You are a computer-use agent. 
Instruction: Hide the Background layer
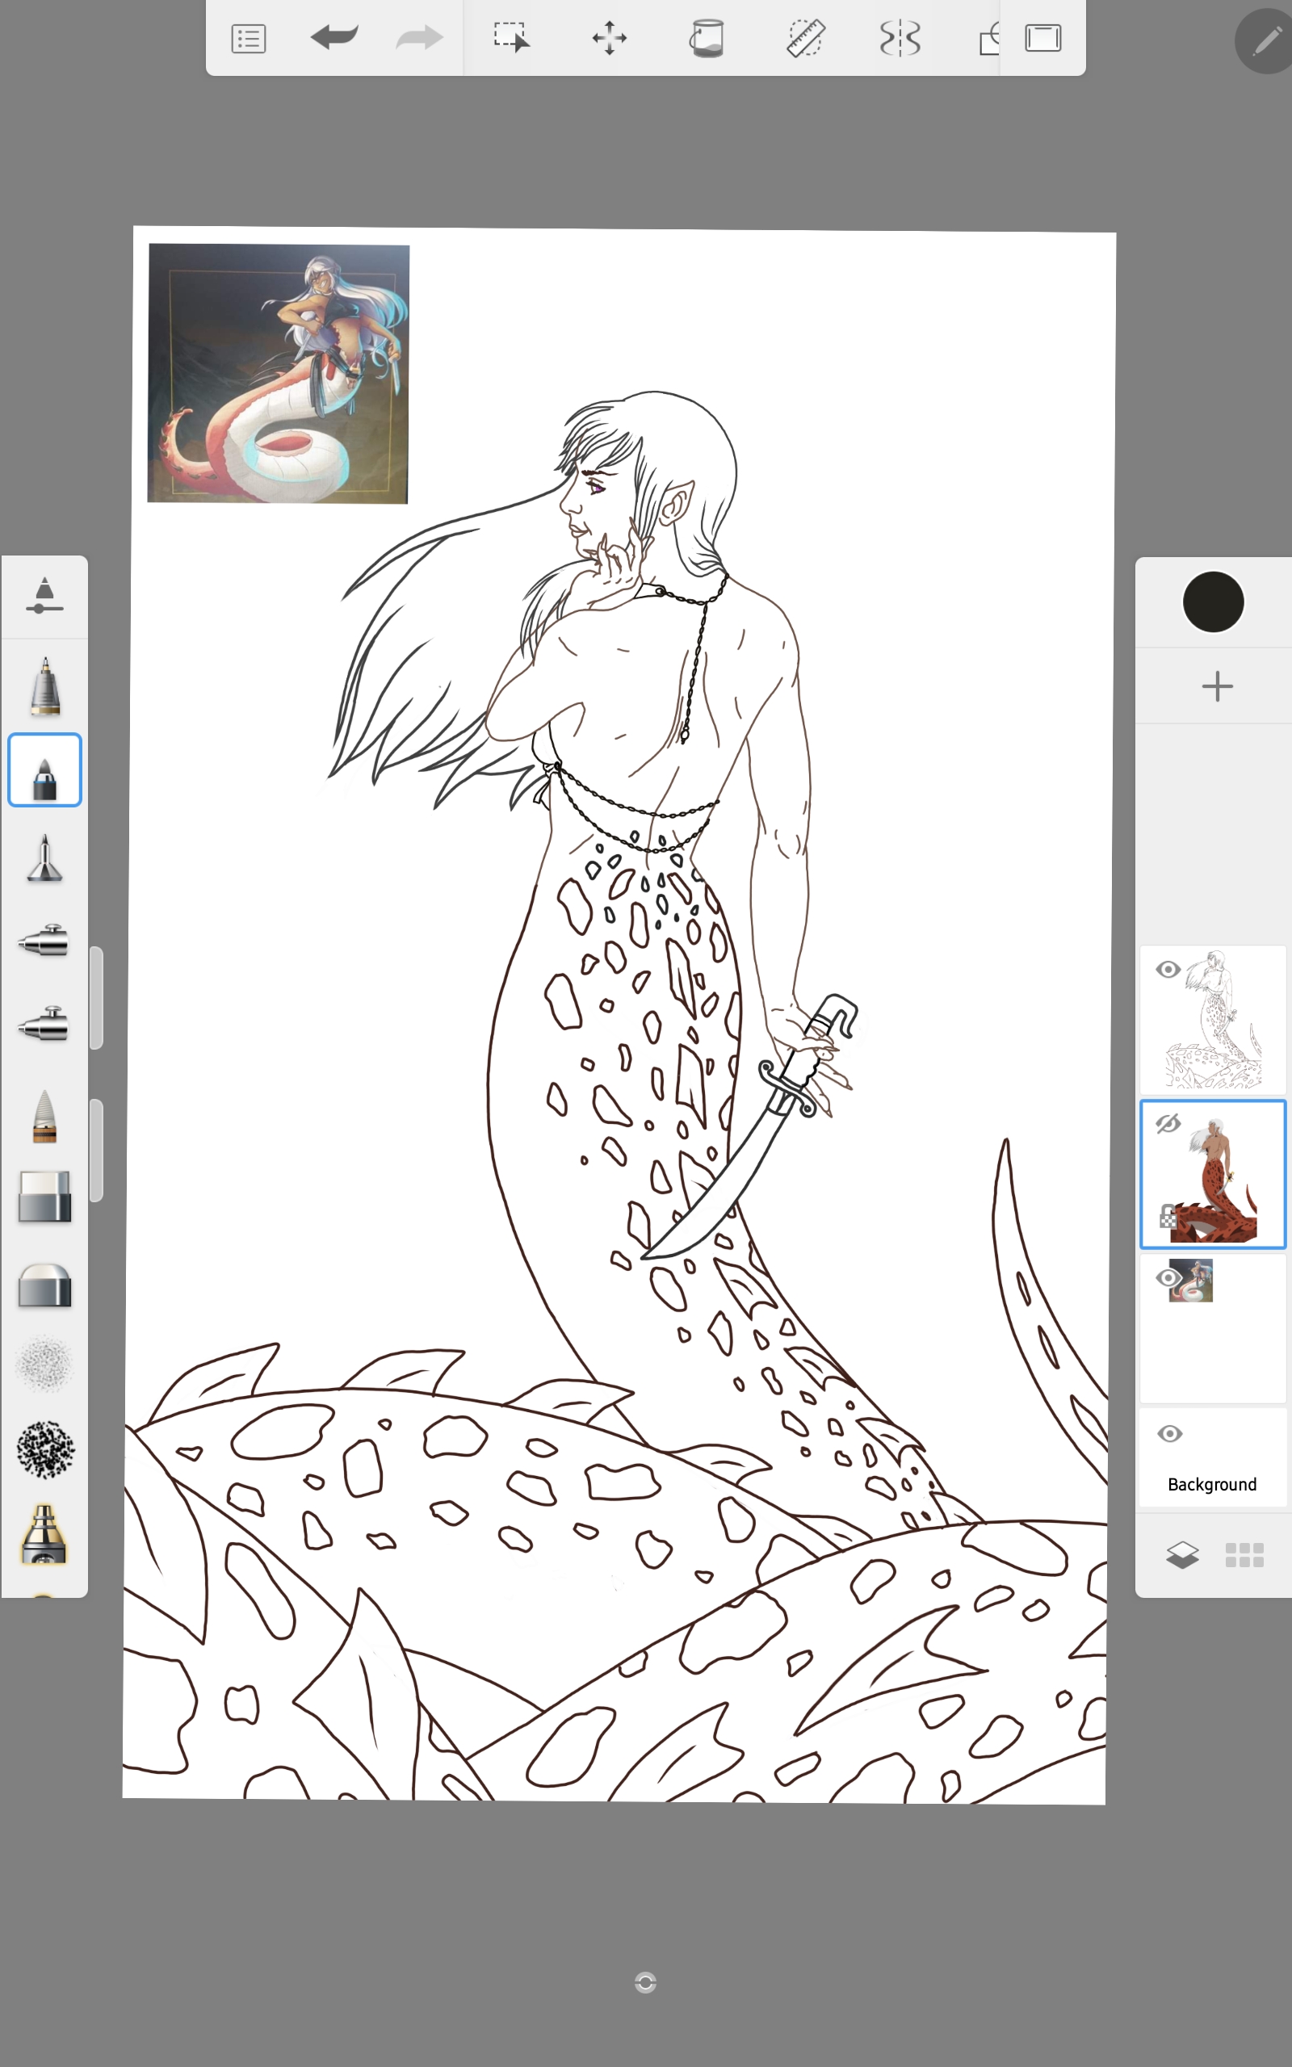[x=1170, y=1433]
